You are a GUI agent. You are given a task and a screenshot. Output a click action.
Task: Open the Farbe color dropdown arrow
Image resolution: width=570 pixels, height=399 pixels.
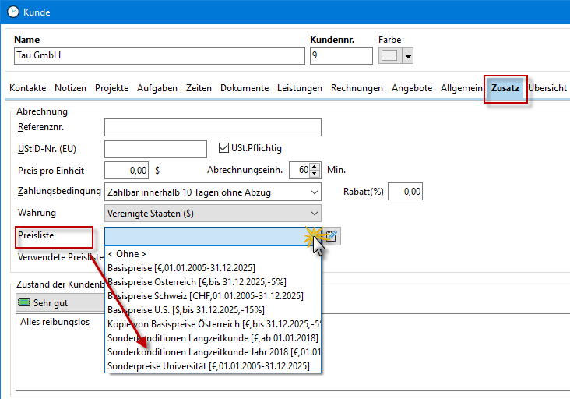coord(407,56)
